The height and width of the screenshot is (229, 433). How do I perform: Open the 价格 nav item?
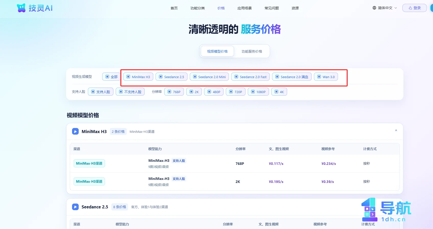click(221, 8)
